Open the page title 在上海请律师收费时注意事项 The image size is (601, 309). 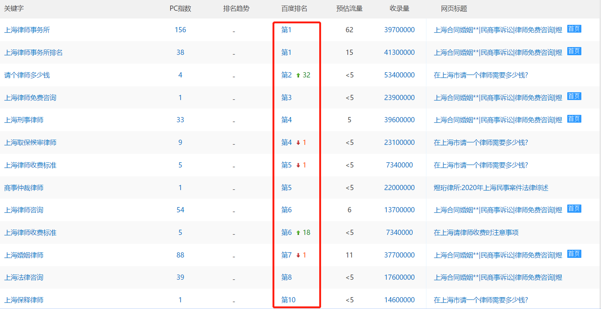[x=476, y=233]
